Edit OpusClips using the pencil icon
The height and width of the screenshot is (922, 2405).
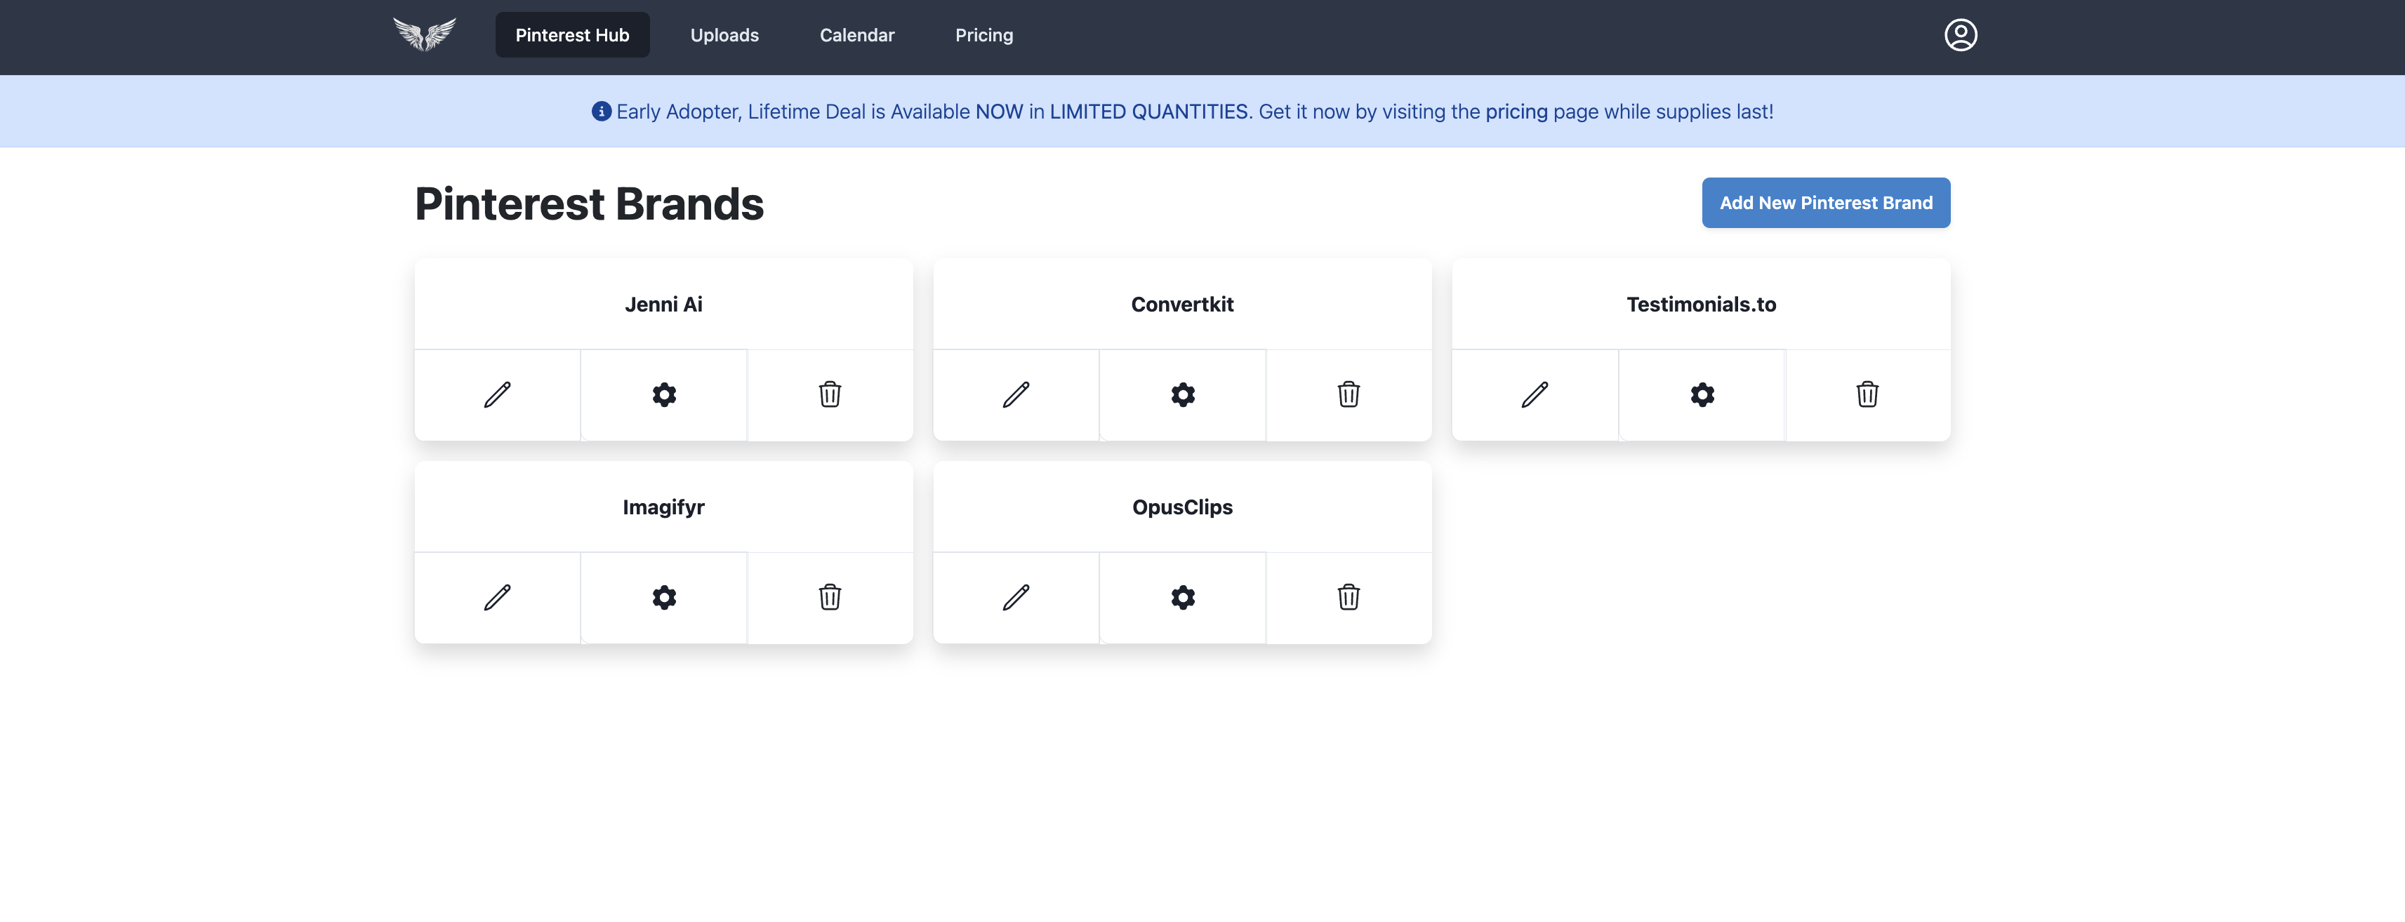[1016, 597]
